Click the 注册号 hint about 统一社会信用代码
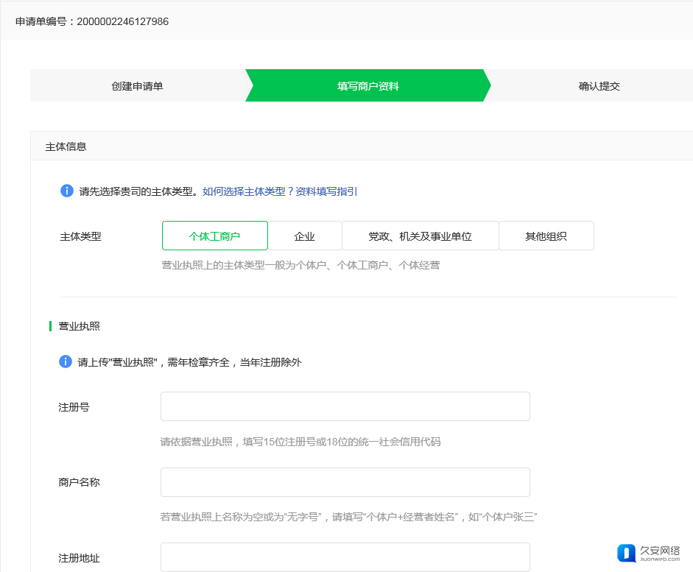This screenshot has width=693, height=572. [x=300, y=442]
